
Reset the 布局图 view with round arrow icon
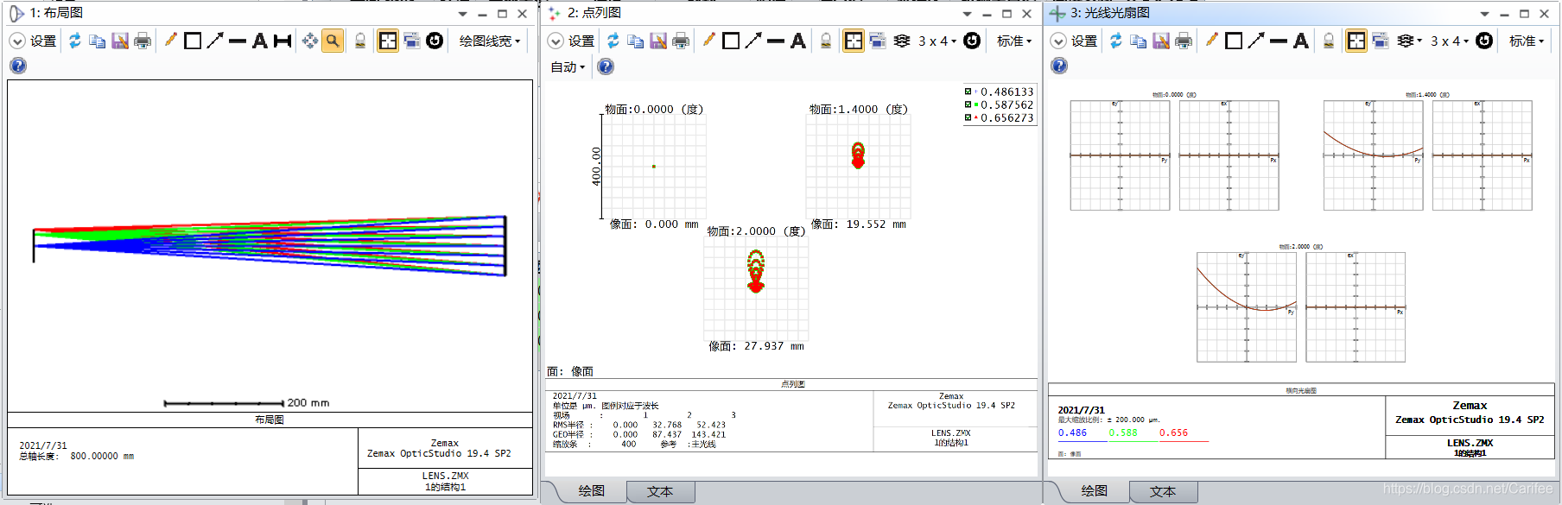pyautogui.click(x=435, y=41)
